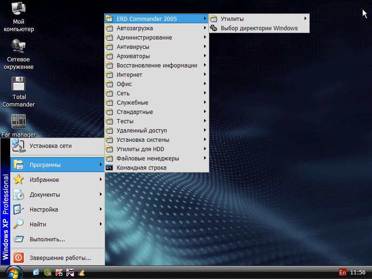Viewport: 372px width, 279px height.
Task: Click the black cat icon in taskbar
Action: coord(70,272)
